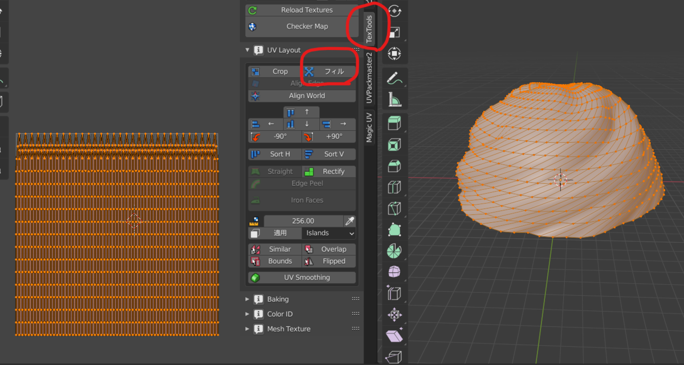684x365 pixels.
Task: Select the Rotate tool in viewport toolbar
Action: (394, 11)
